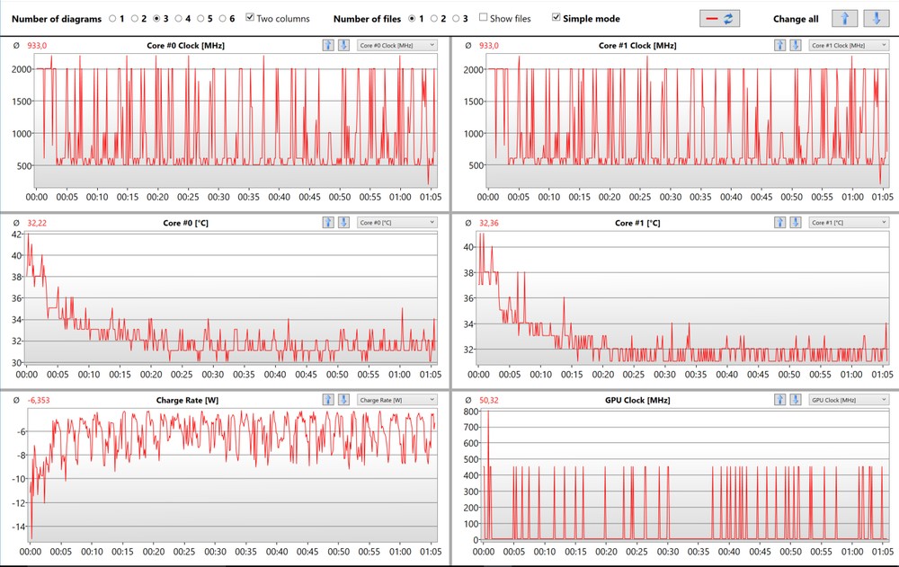Select 1 for number of diagrams
This screenshot has height=567, width=899.
(112, 18)
